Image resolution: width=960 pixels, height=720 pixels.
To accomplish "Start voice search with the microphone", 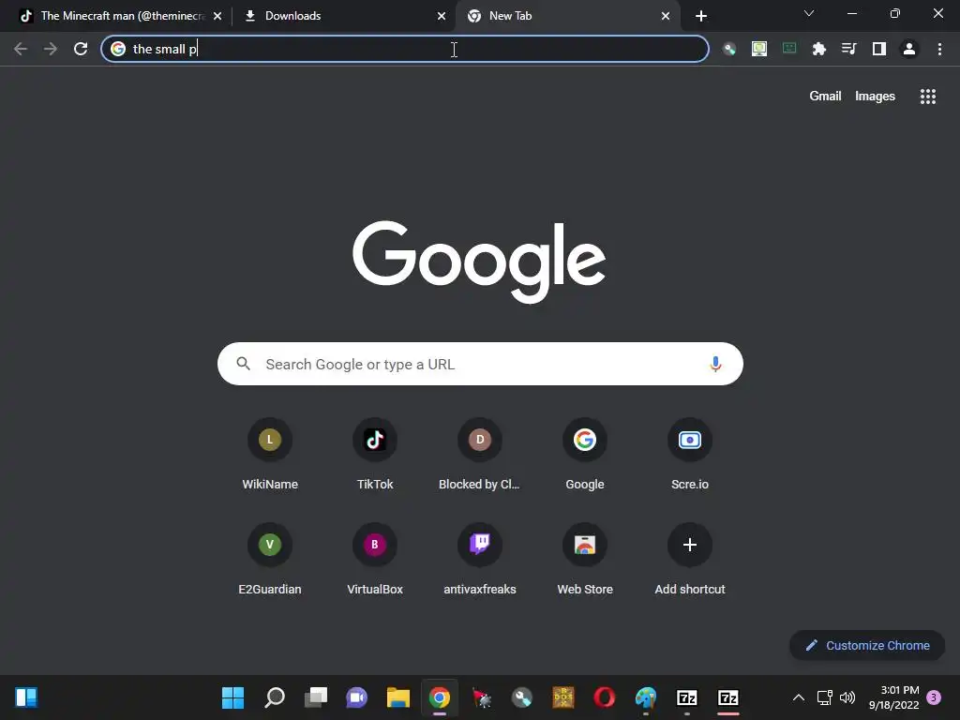I will point(715,364).
